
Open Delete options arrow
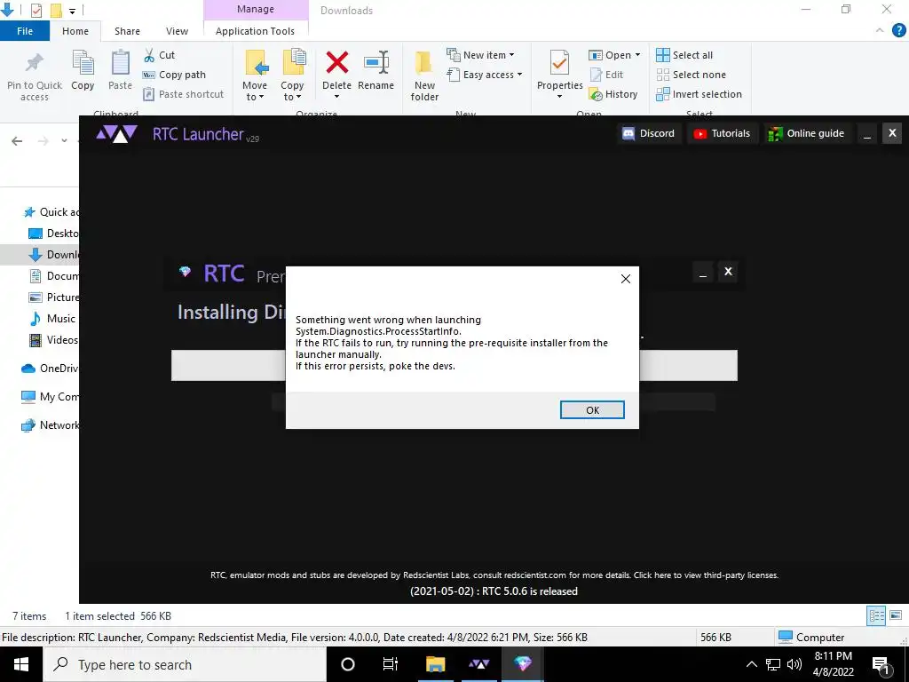point(336,97)
